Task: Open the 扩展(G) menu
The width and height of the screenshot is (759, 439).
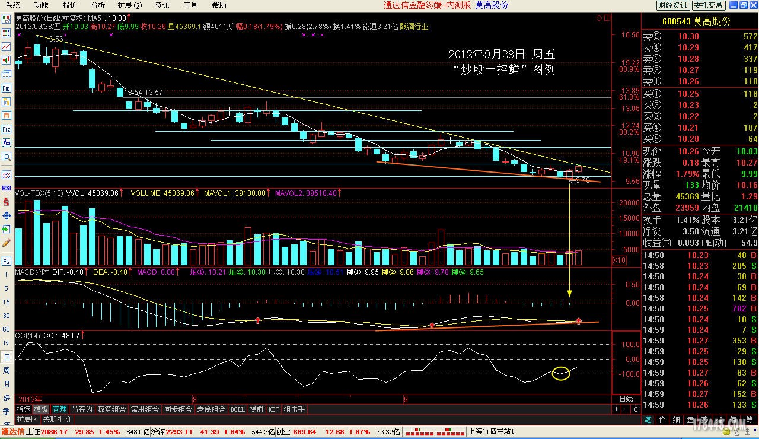Action: coord(129,5)
